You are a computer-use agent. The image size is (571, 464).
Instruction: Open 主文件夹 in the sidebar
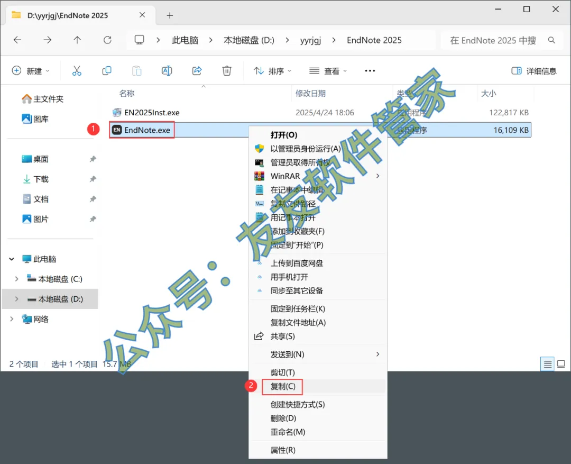(43, 99)
